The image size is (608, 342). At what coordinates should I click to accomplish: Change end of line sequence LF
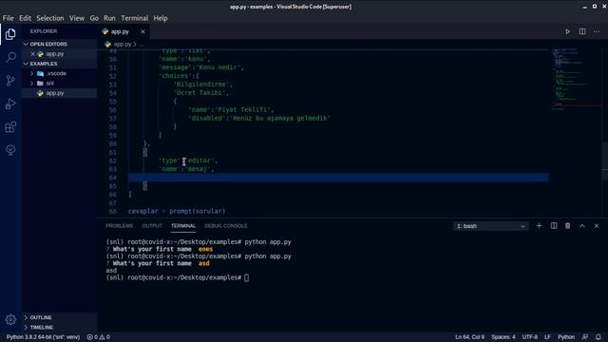pyautogui.click(x=547, y=337)
